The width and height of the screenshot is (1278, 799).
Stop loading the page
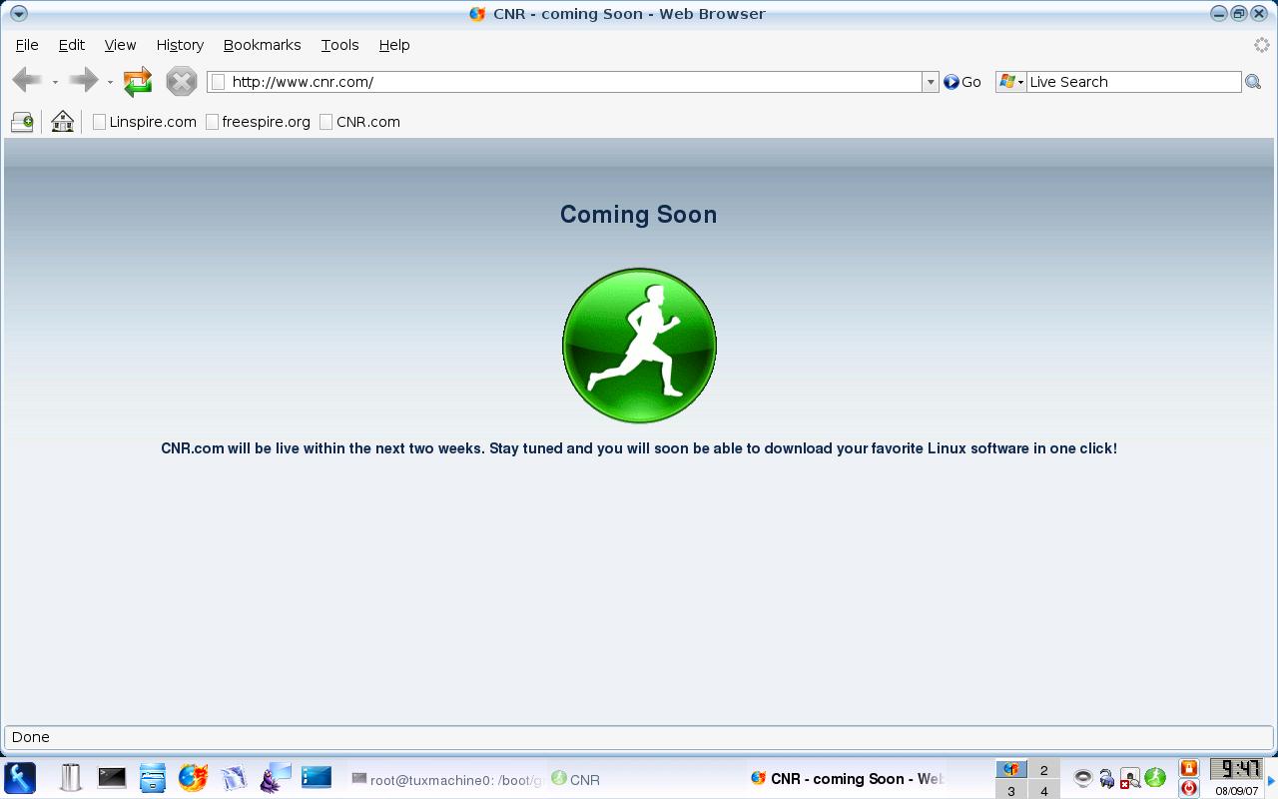point(181,81)
